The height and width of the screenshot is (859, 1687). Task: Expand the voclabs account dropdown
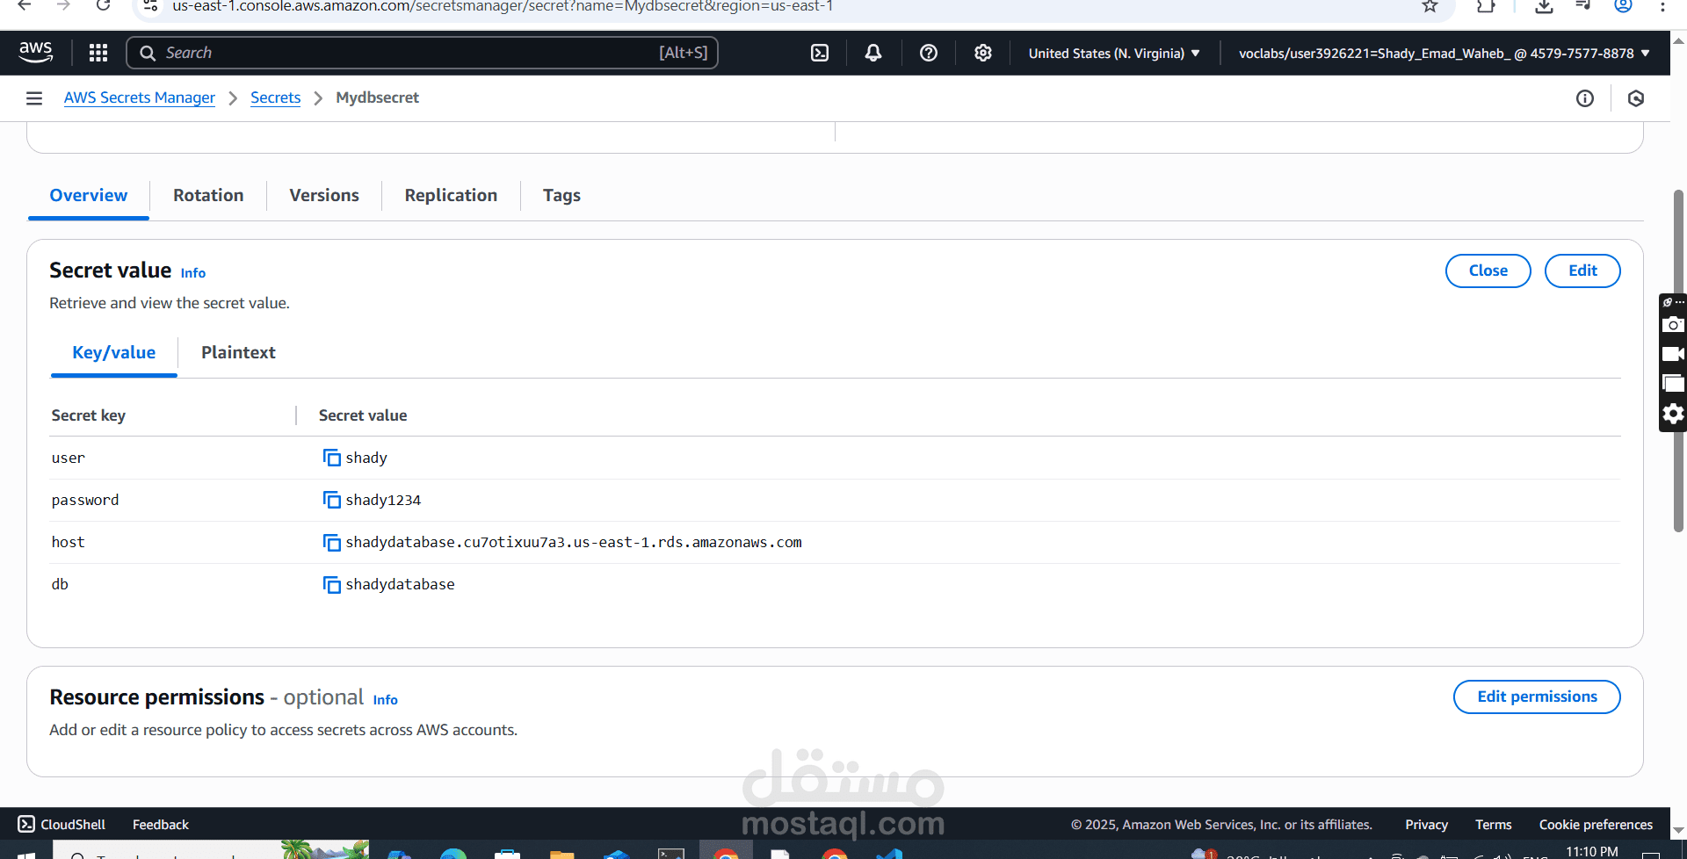(1444, 54)
